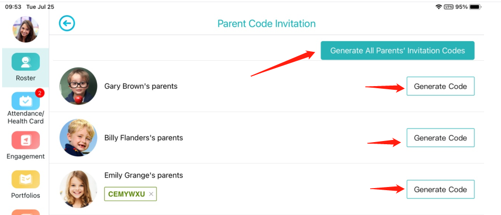
Task: Open the Roster sidebar icon
Action: point(25,62)
